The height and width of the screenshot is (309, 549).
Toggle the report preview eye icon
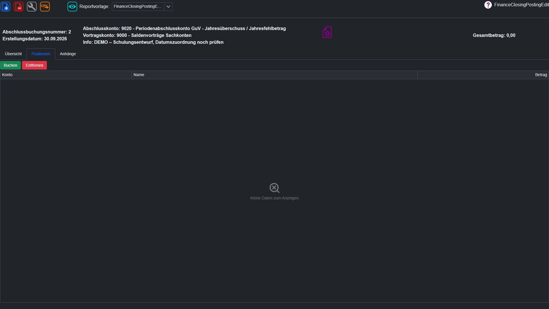tap(72, 6)
